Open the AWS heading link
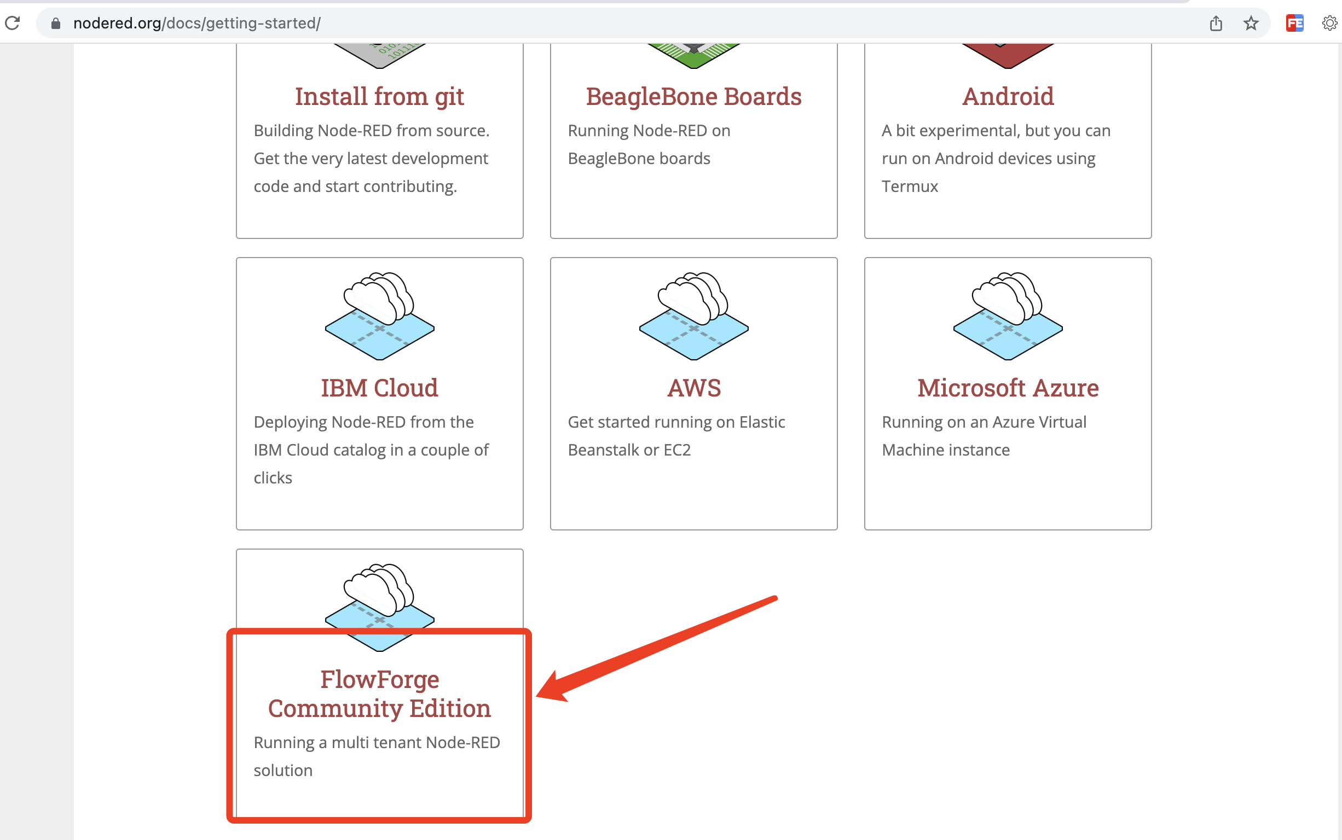This screenshot has height=840, width=1342. (x=694, y=388)
